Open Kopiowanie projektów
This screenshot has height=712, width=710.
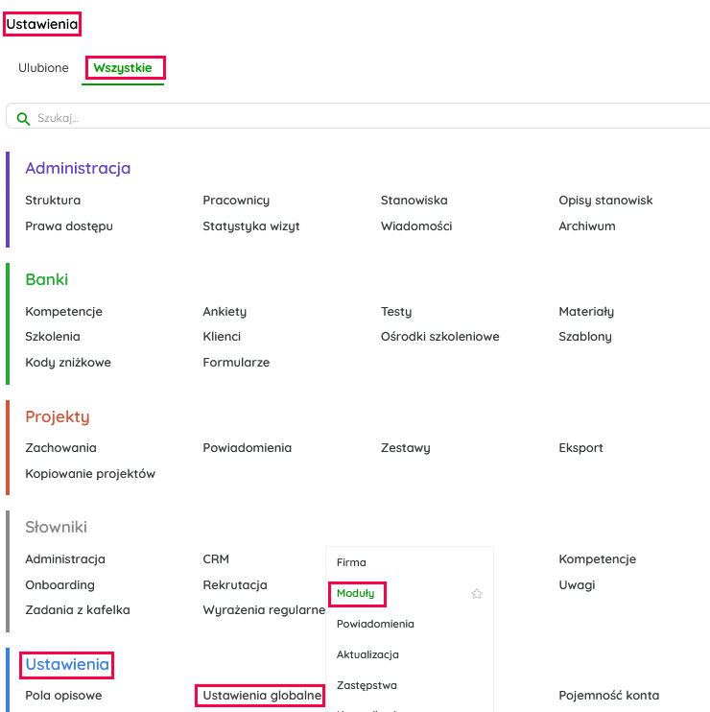pos(90,474)
